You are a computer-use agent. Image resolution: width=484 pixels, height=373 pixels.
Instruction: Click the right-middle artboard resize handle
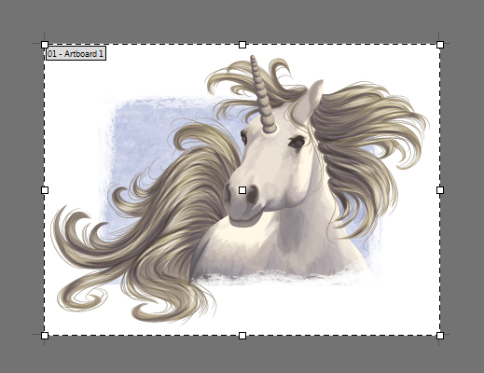pos(440,190)
